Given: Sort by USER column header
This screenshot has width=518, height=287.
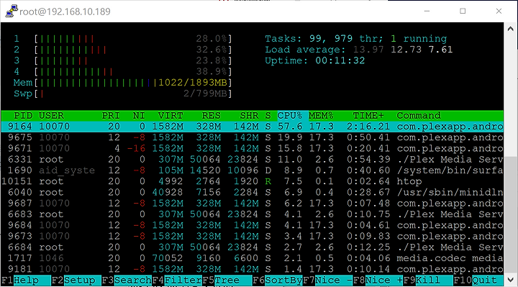Looking at the screenshot, I should click(51, 116).
